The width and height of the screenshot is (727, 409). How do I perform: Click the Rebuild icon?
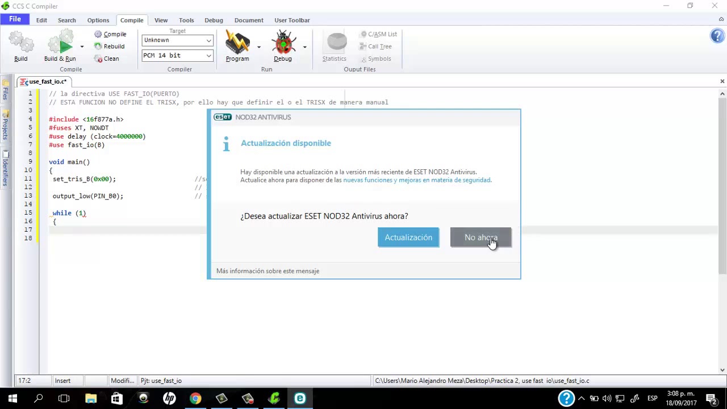click(98, 47)
